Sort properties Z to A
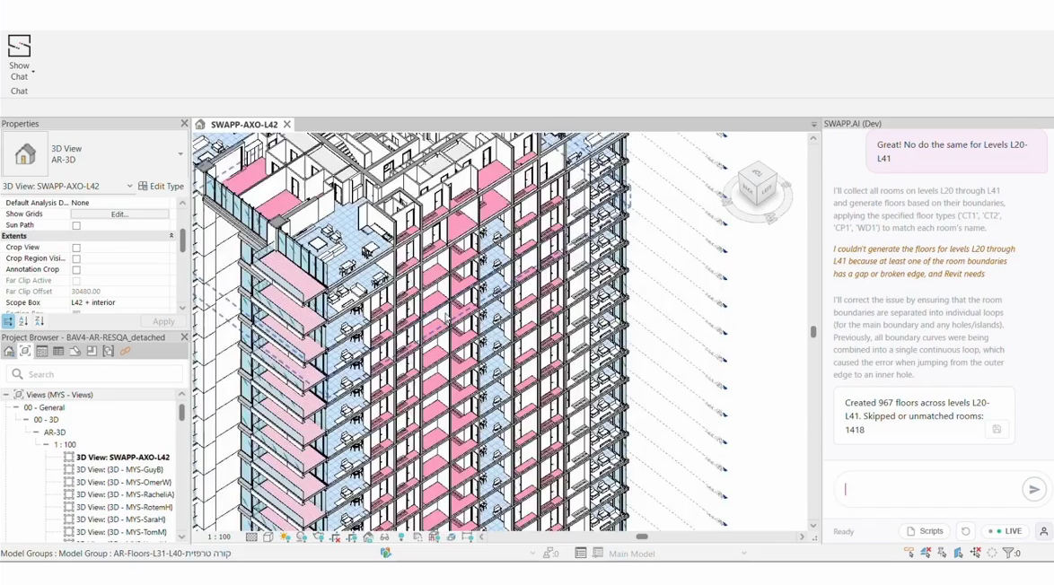Viewport: 1054px width, 585px height. [39, 322]
